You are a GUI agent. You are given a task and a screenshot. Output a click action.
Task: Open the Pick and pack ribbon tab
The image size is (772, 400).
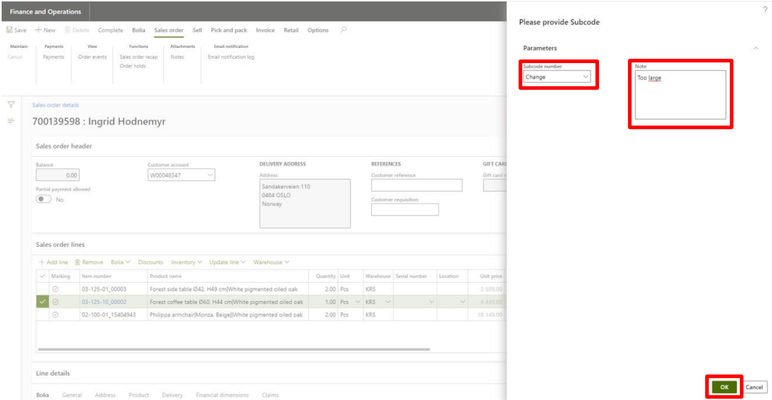click(x=228, y=30)
